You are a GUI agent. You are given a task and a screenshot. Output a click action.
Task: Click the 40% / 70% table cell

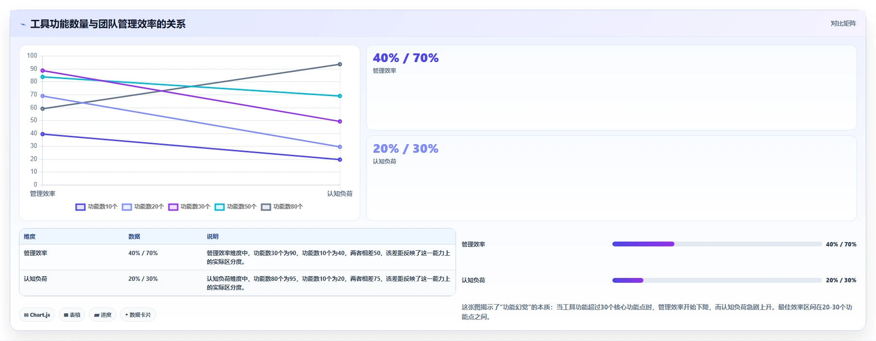[x=143, y=253]
